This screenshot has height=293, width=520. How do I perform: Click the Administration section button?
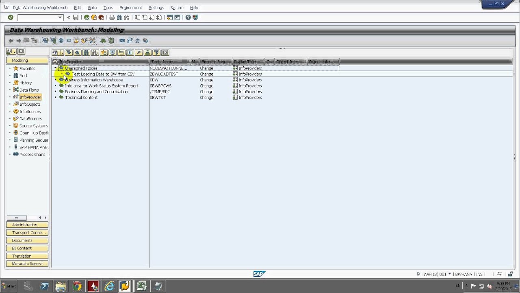tap(27, 225)
